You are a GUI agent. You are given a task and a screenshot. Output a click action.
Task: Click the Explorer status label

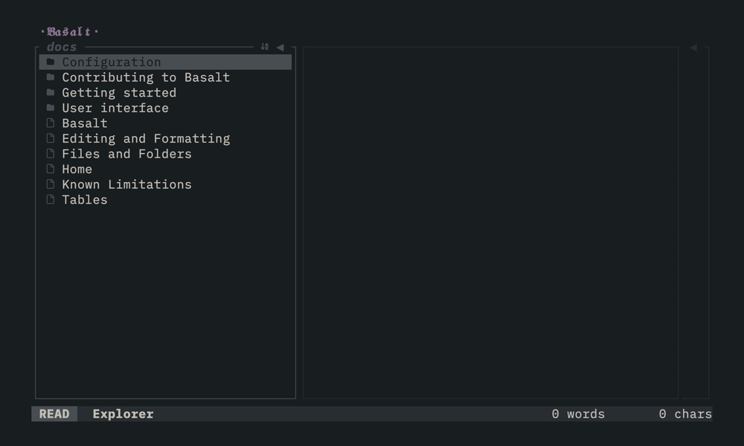123,414
